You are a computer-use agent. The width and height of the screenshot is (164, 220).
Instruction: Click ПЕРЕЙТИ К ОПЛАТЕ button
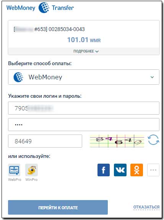click(58, 207)
